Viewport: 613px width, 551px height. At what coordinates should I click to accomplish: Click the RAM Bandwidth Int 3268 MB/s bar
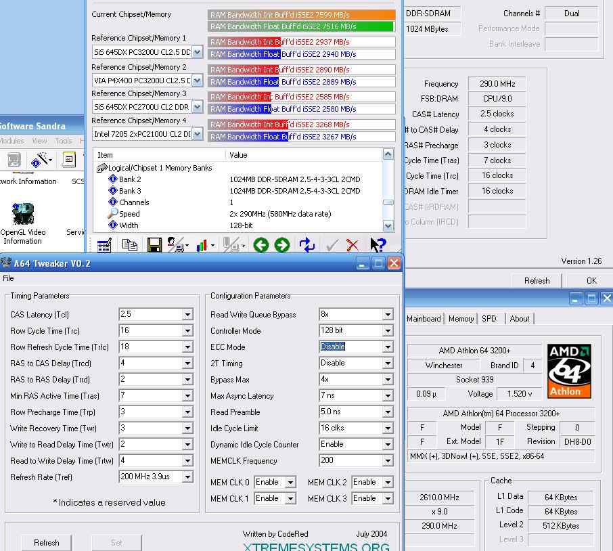click(301, 125)
